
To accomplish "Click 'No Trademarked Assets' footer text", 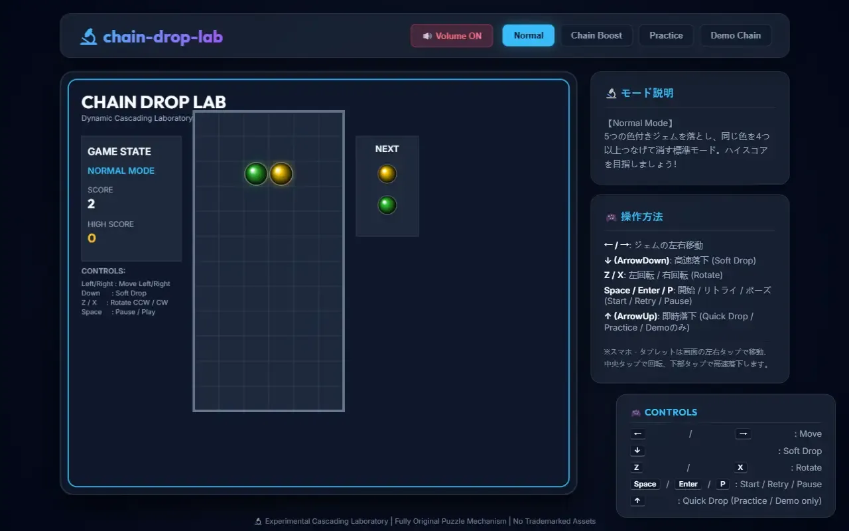I will coord(554,521).
